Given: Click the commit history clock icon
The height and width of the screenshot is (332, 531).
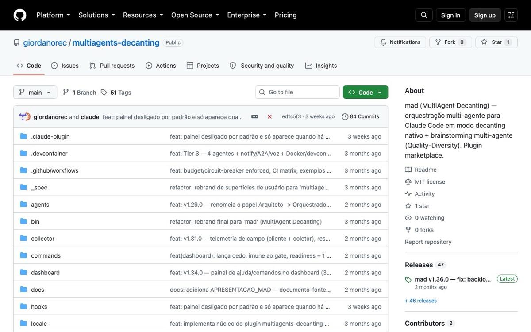Looking at the screenshot, I should (x=345, y=117).
